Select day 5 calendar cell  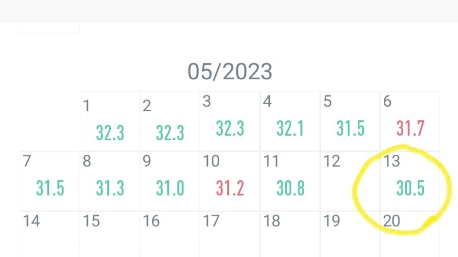[x=350, y=121]
